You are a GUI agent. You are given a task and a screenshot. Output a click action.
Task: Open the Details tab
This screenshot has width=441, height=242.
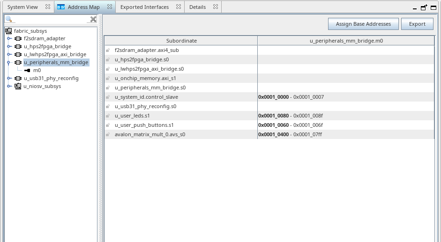click(x=197, y=7)
